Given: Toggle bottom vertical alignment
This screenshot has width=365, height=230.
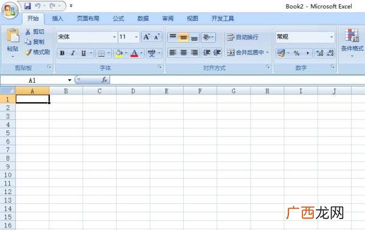Looking at the screenshot, I should [x=194, y=37].
